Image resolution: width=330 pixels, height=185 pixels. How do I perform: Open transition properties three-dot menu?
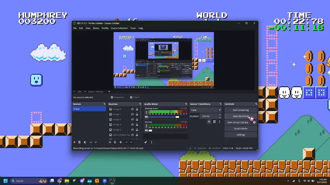coord(220,122)
